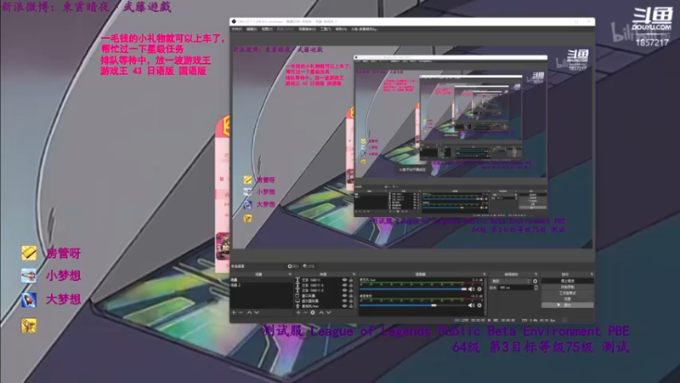The image size is (680, 383).
Task: Open OBS 设置 settings button
Action: click(568, 299)
